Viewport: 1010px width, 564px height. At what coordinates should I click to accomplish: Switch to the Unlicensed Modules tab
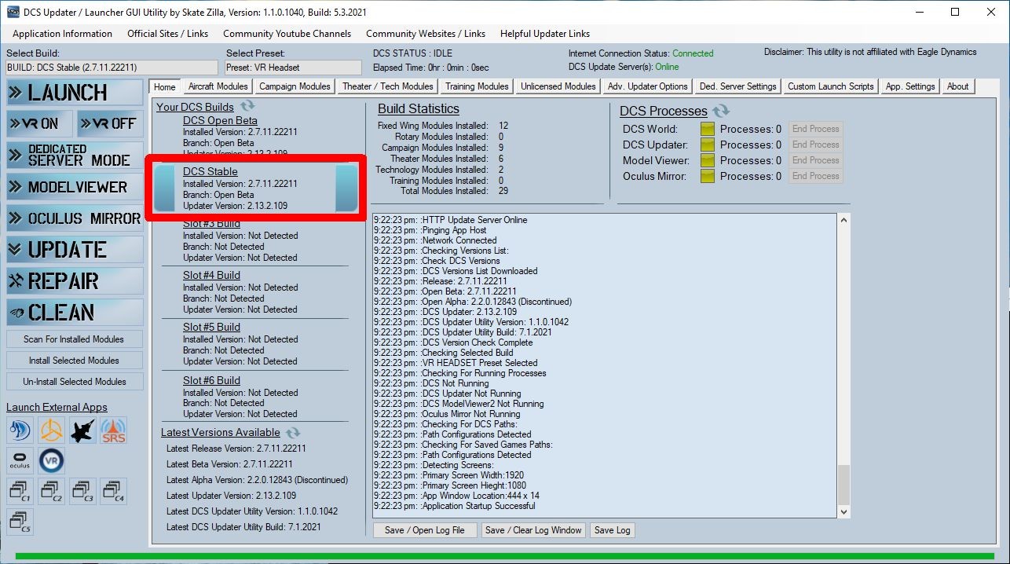[558, 86]
